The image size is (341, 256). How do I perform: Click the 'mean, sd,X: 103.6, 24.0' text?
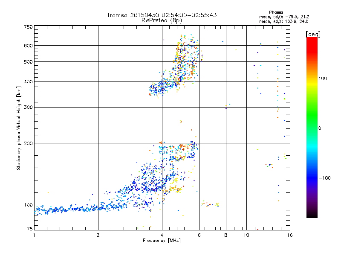(x=283, y=21)
